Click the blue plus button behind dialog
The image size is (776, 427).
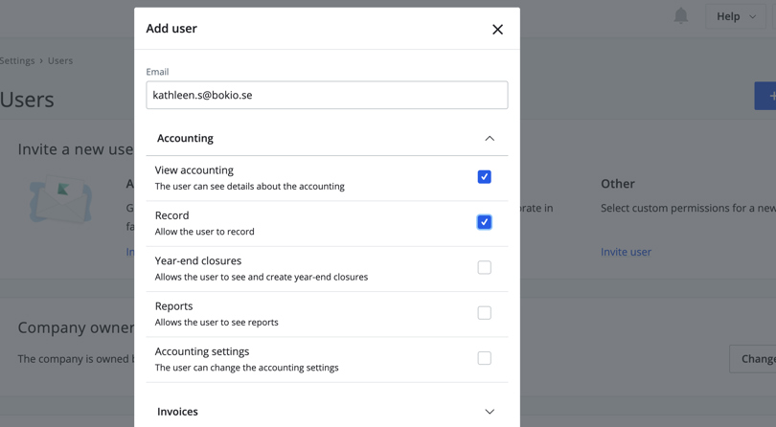[x=767, y=96]
